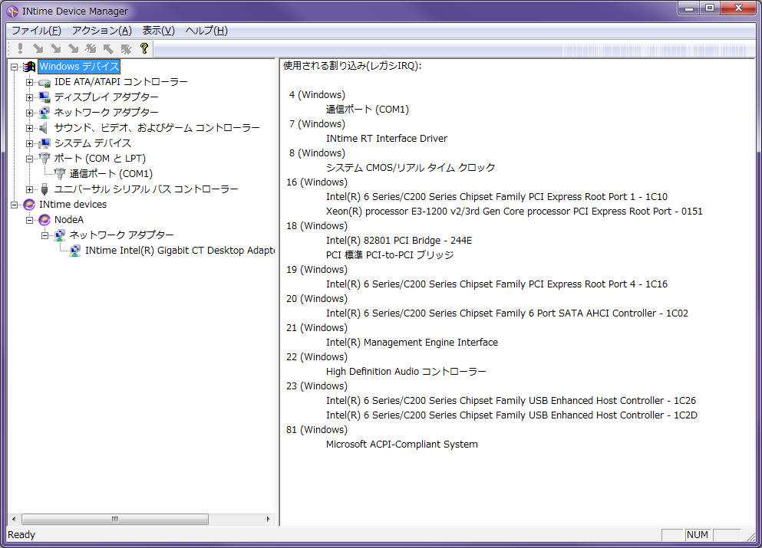
Task: Expand the サウンド、ビデオ、およびゲーム コントローラー node
Action: (30, 128)
